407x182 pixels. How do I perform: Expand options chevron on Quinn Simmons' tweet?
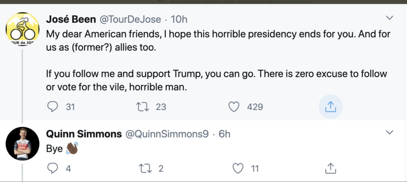click(389, 133)
